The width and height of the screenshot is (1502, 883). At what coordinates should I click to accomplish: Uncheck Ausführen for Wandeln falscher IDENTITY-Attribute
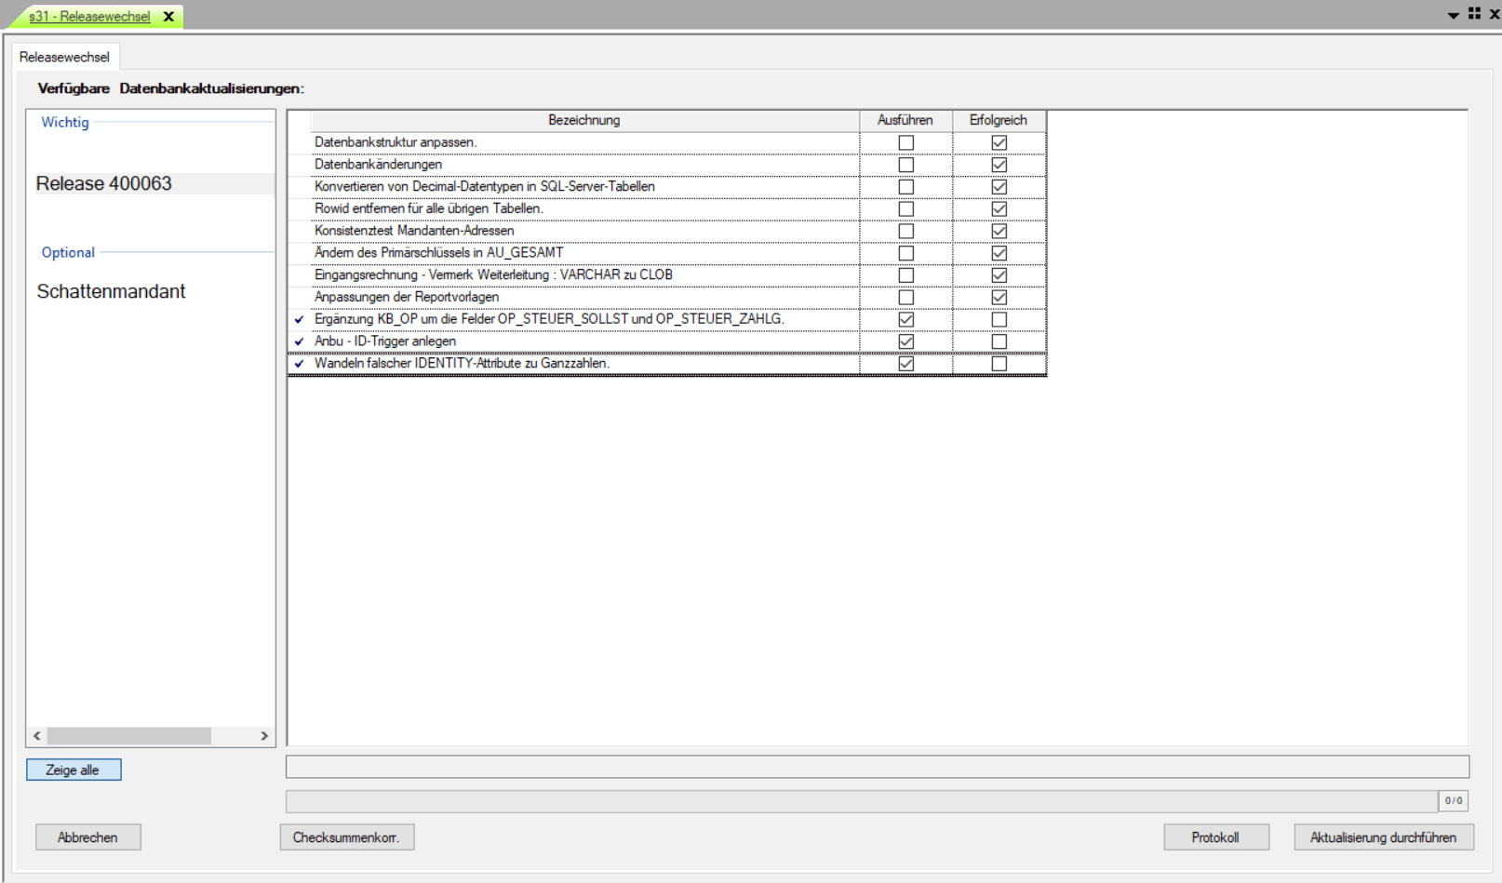pyautogui.click(x=905, y=364)
